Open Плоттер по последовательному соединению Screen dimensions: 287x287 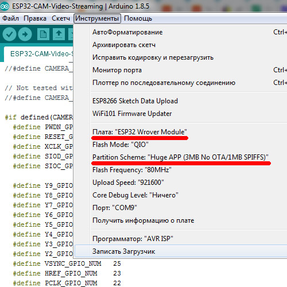(x=180, y=83)
